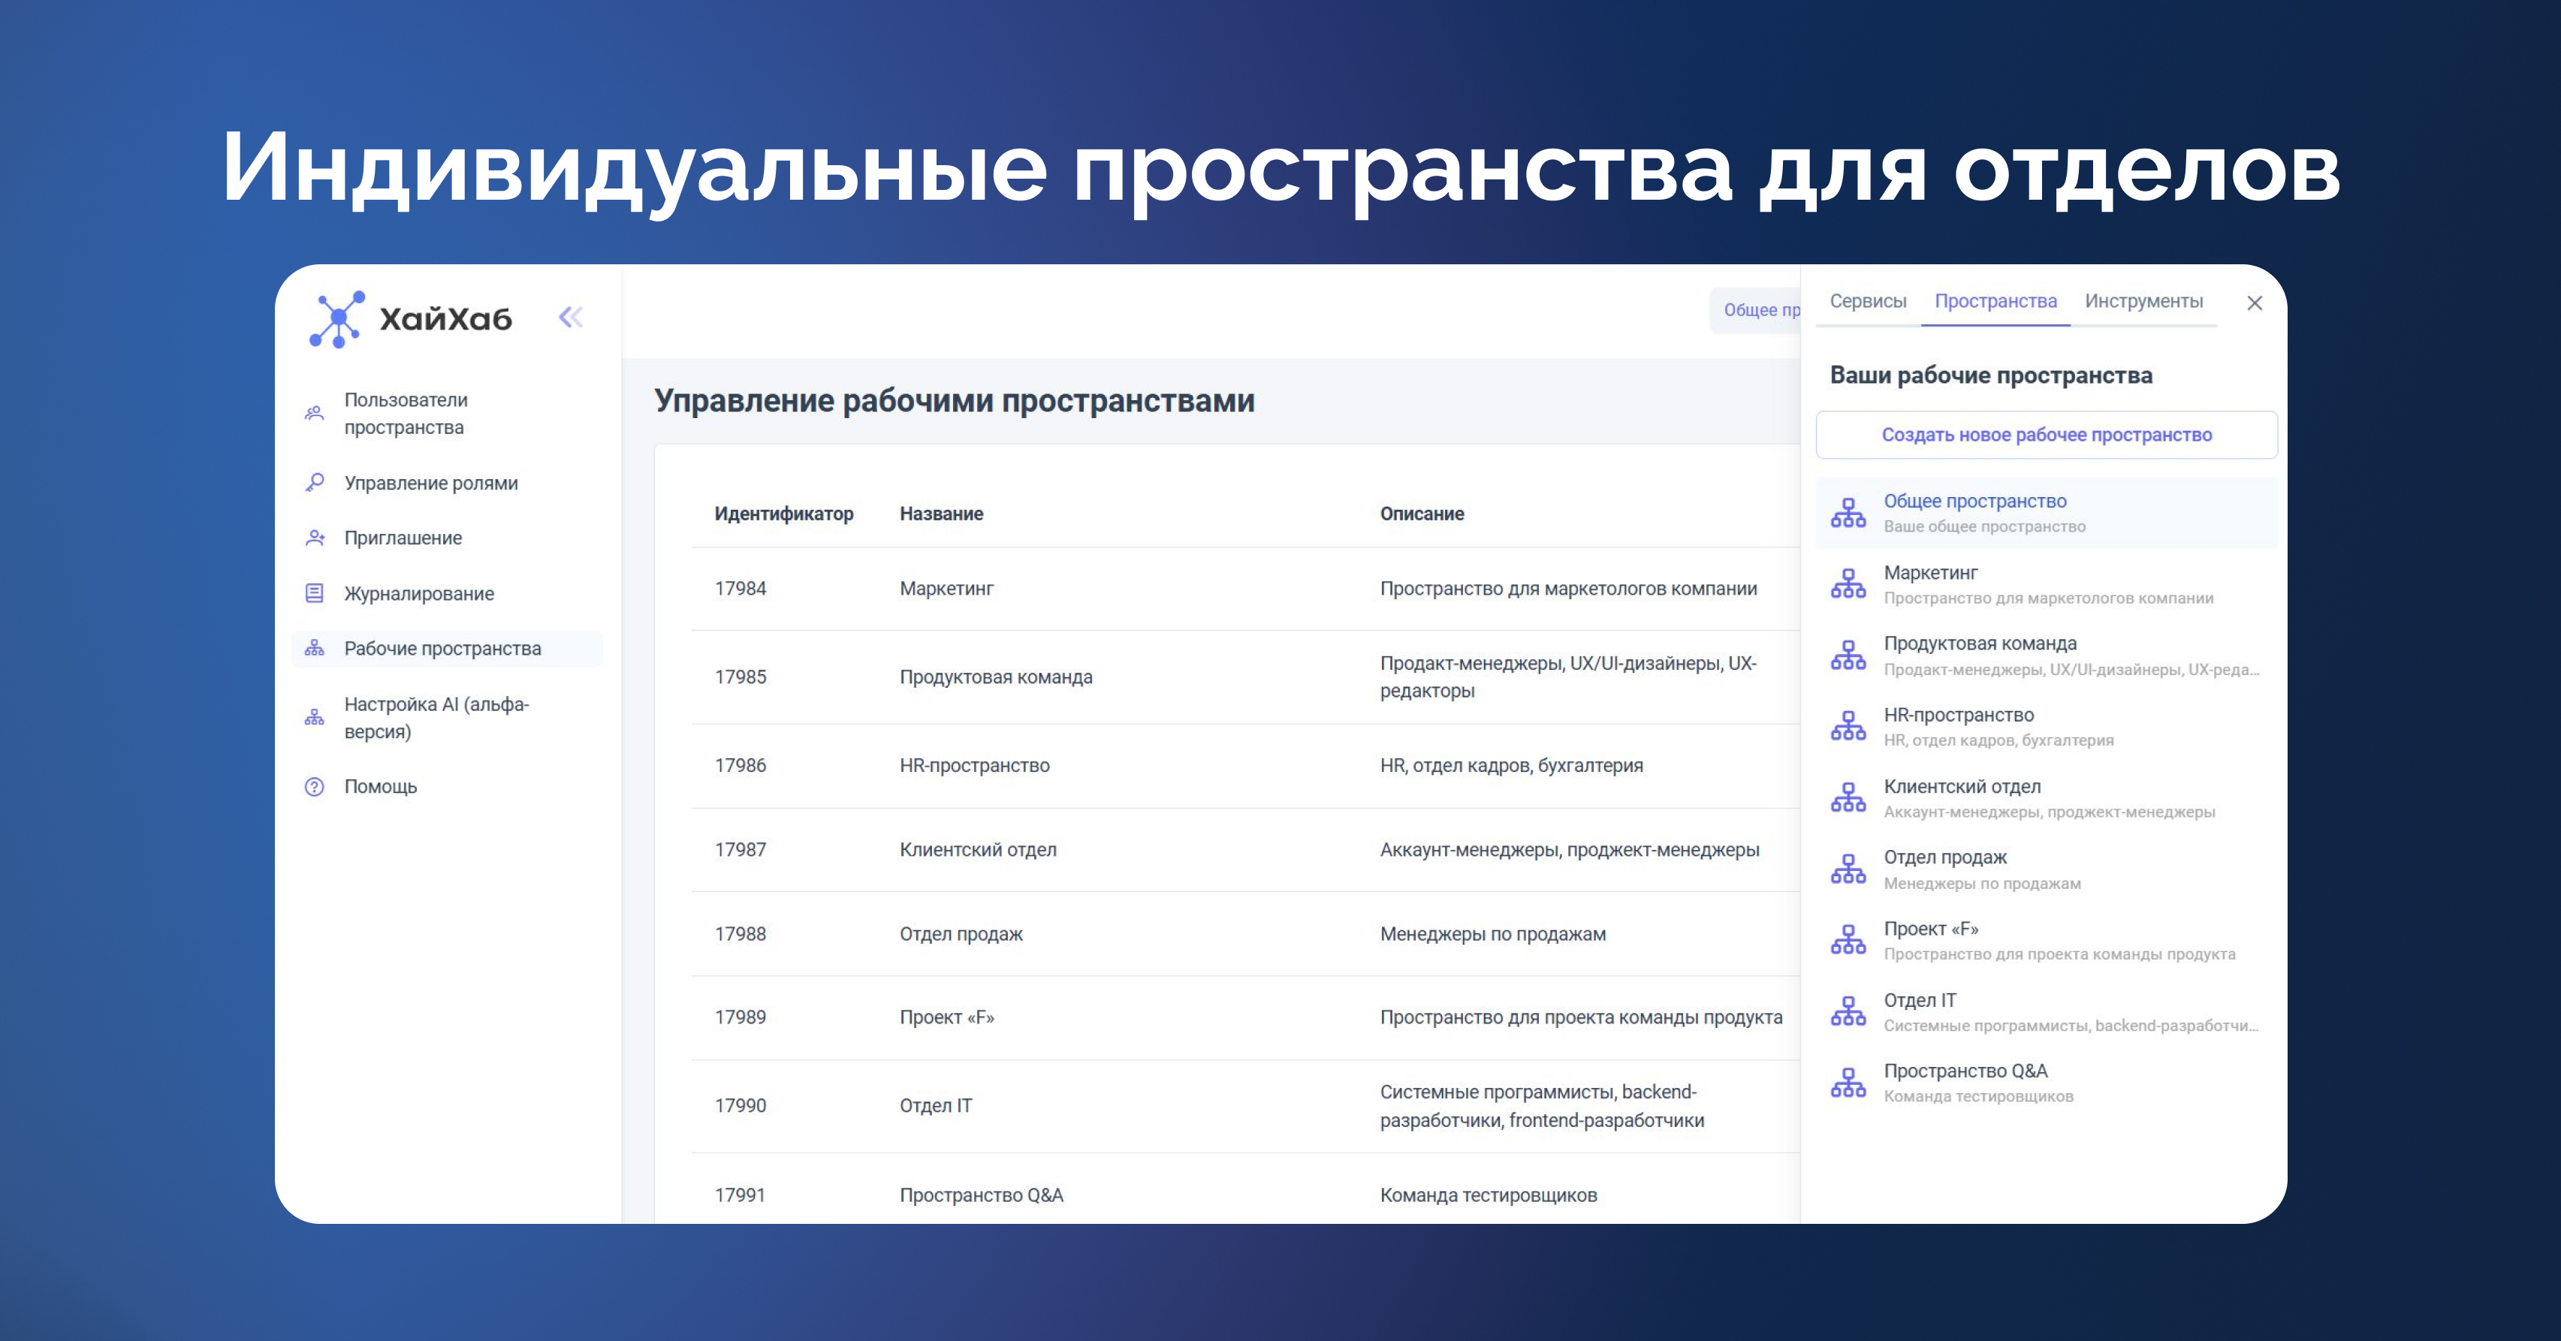2561x1341 pixels.
Task: Click the Общее пространство selector at top
Action: coord(1757,310)
